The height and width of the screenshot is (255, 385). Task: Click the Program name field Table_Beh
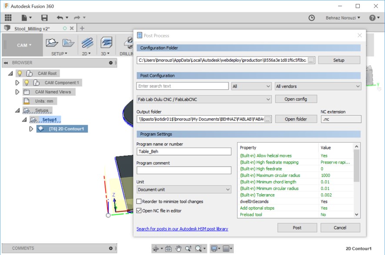[184, 151]
